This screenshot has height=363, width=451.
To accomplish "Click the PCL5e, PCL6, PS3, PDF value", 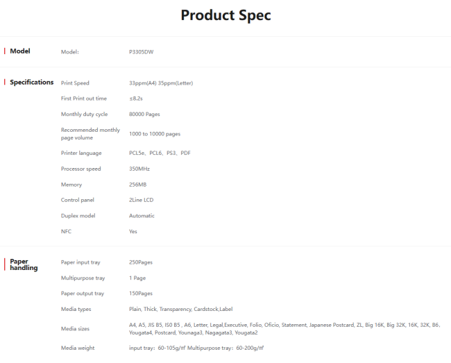I will tap(160, 153).
